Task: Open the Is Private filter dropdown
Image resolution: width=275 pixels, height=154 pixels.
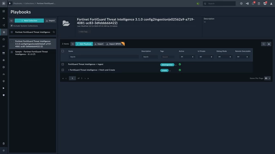Action: coord(206,57)
